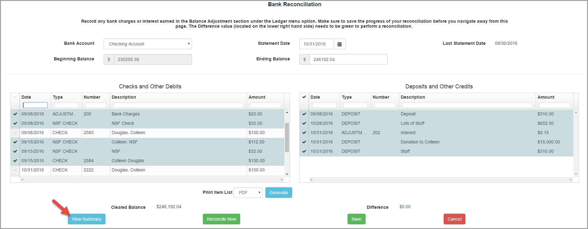Open the Statement Date calendar picker
Image resolution: width=588 pixels, height=229 pixels.
(x=339, y=44)
